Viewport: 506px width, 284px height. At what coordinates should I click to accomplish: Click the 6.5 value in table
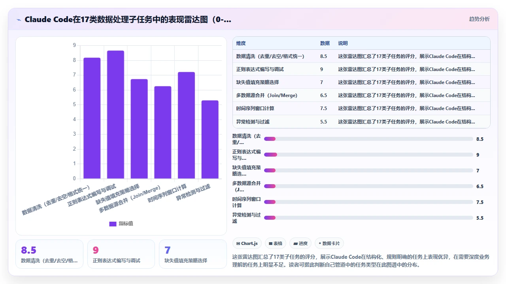tap(323, 95)
